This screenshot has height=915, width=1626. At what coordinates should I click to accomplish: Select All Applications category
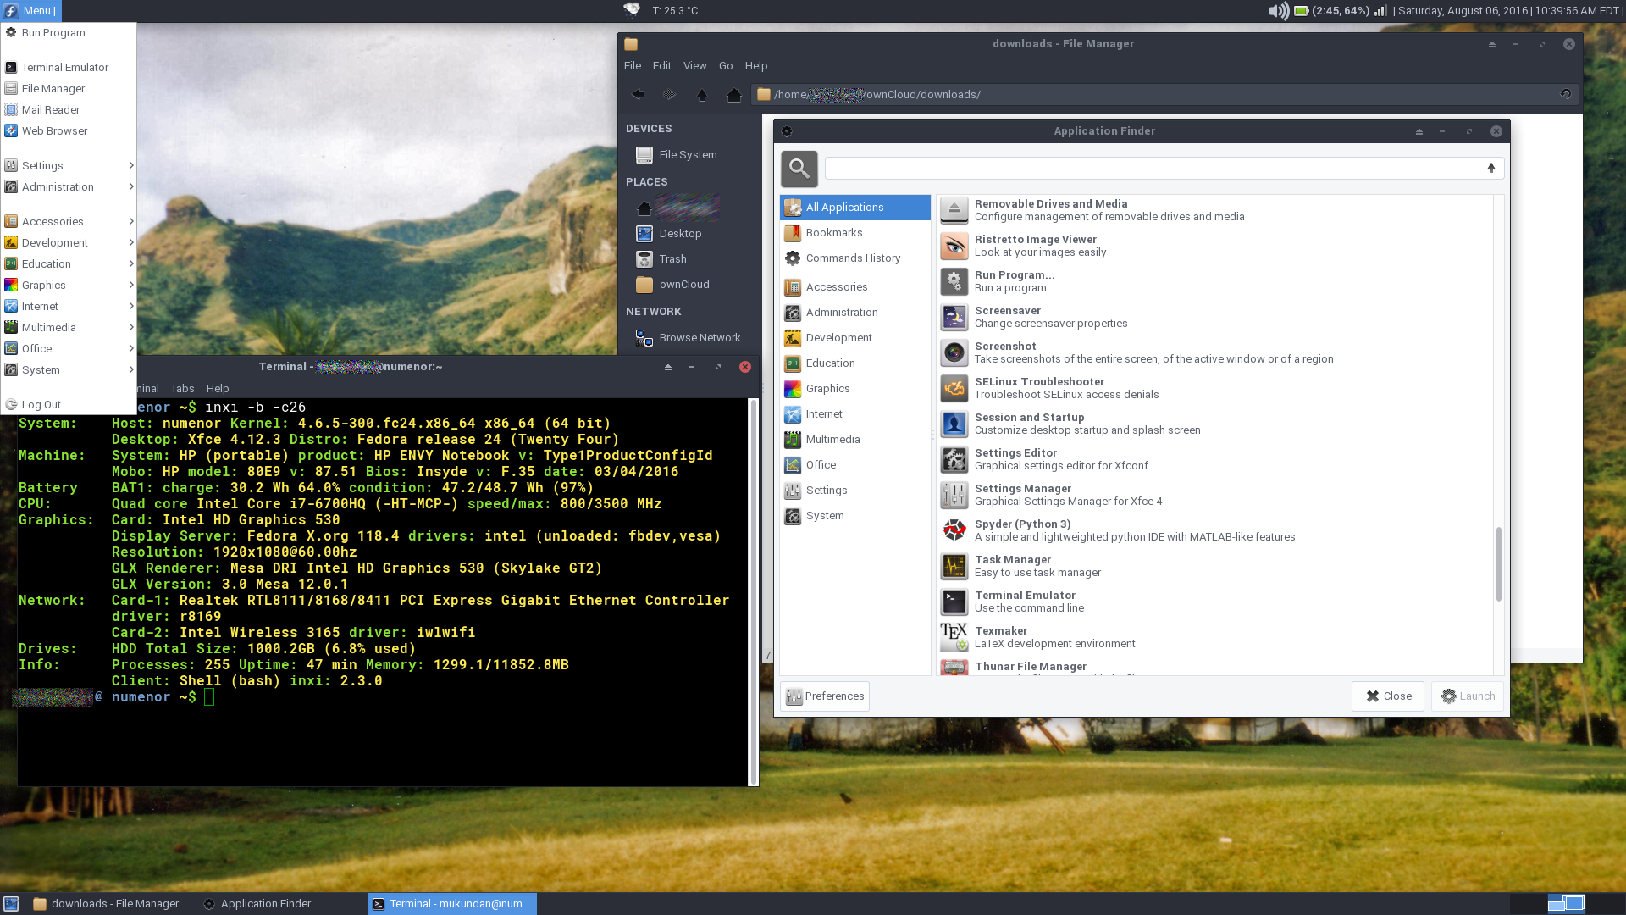pyautogui.click(x=855, y=208)
